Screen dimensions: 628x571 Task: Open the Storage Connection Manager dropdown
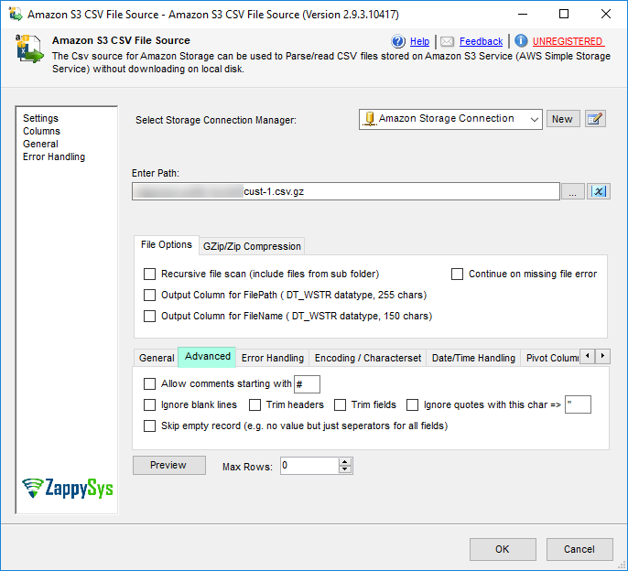coord(535,119)
